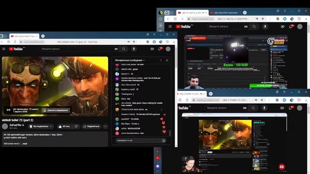The height and width of the screenshot is (174, 310).
Task: Open account avatar in 72 ЧАСТЬ 2 window
Action: pos(300,27)
